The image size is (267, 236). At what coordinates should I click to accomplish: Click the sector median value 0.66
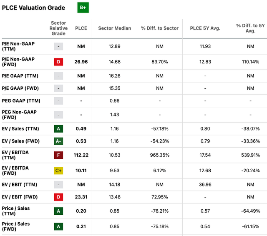pos(115,101)
